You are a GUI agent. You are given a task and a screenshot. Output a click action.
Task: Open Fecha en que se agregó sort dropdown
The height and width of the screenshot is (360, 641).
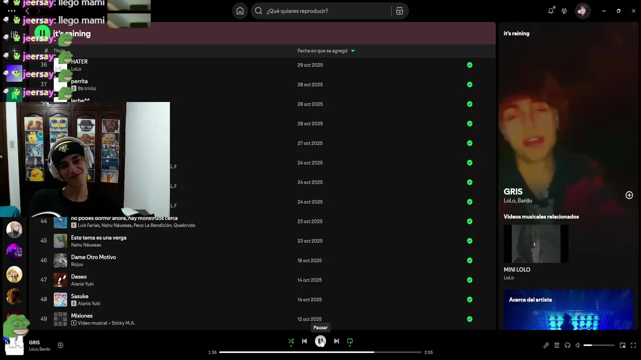point(326,50)
